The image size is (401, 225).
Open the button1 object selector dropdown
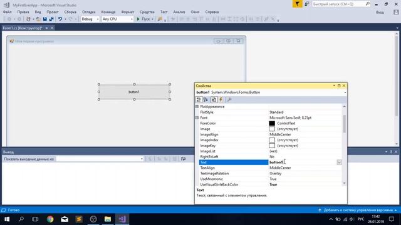pos(345,92)
